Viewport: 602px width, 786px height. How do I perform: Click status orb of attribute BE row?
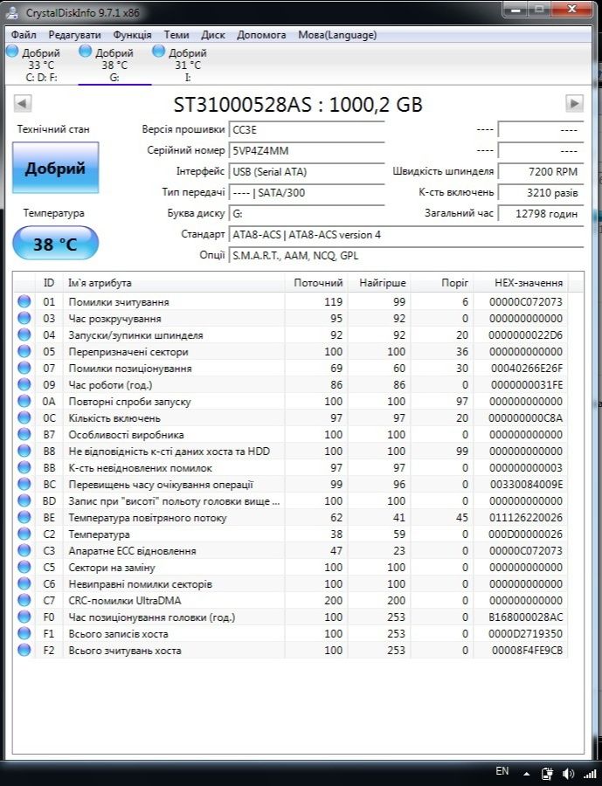[24, 517]
